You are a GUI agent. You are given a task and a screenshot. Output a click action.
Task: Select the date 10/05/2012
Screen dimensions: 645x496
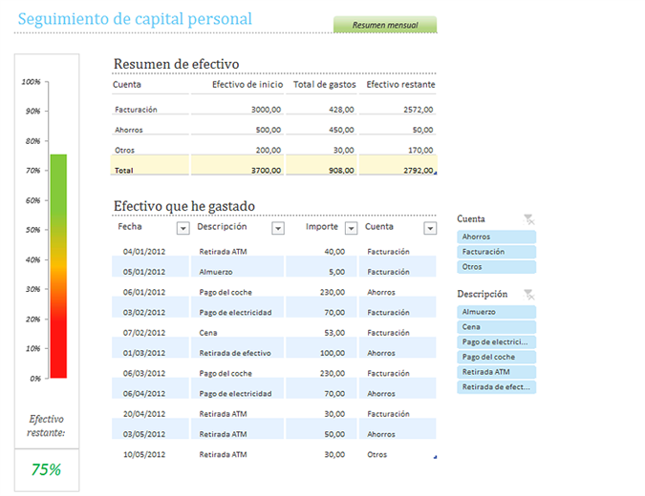[144, 455]
